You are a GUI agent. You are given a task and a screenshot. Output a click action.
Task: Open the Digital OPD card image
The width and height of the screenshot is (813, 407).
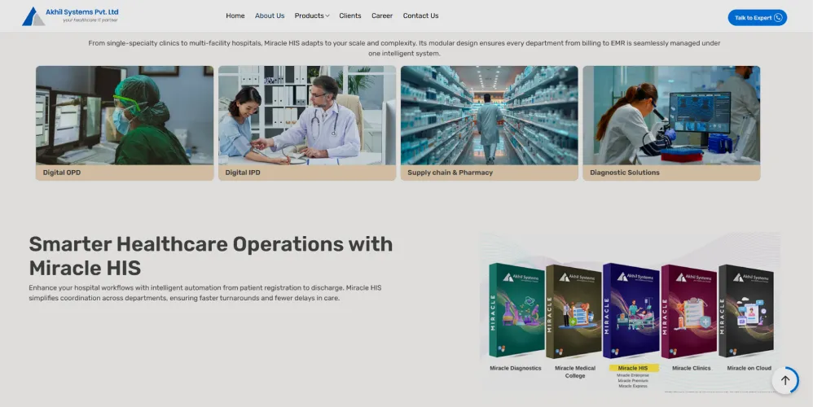125,115
